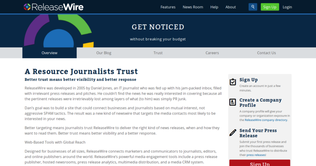Click the green Sign Up button in the header
Screen dimensions: 316x166
pyautogui.click(x=270, y=7)
